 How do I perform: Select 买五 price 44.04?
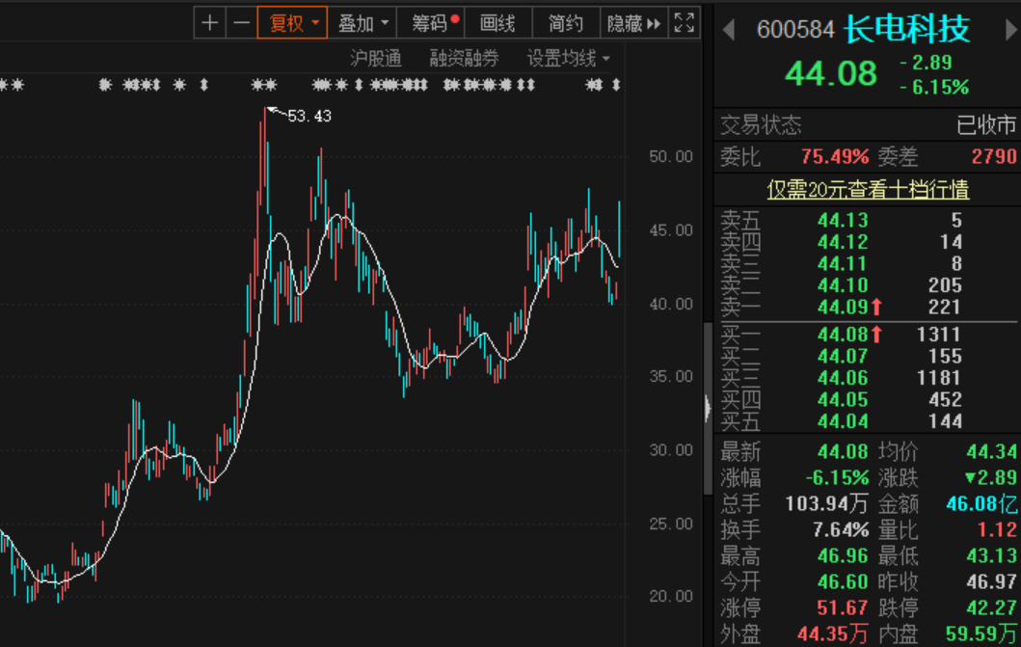pos(843,421)
